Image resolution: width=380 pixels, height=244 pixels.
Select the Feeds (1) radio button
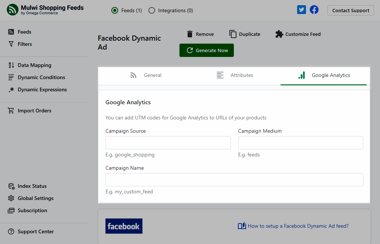[x=115, y=10]
